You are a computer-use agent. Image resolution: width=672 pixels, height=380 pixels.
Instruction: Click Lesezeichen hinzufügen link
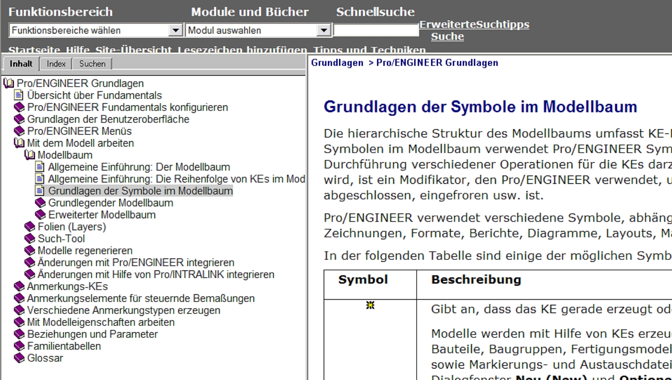tap(242, 50)
